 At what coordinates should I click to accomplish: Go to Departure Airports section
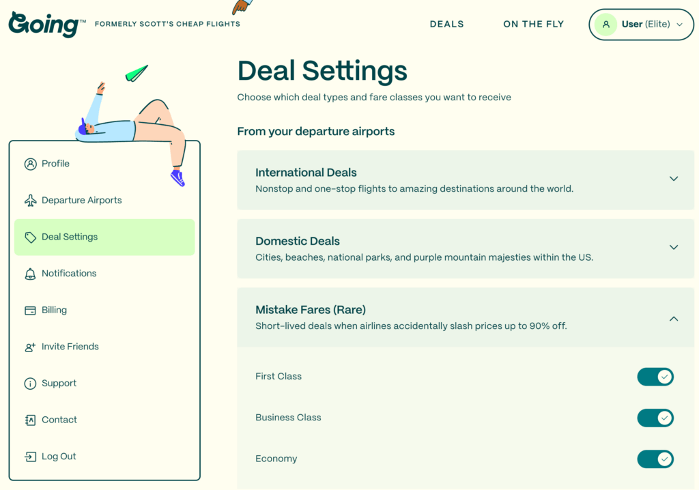(104, 201)
